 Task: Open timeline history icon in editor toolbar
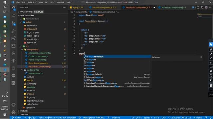pos(198,7)
